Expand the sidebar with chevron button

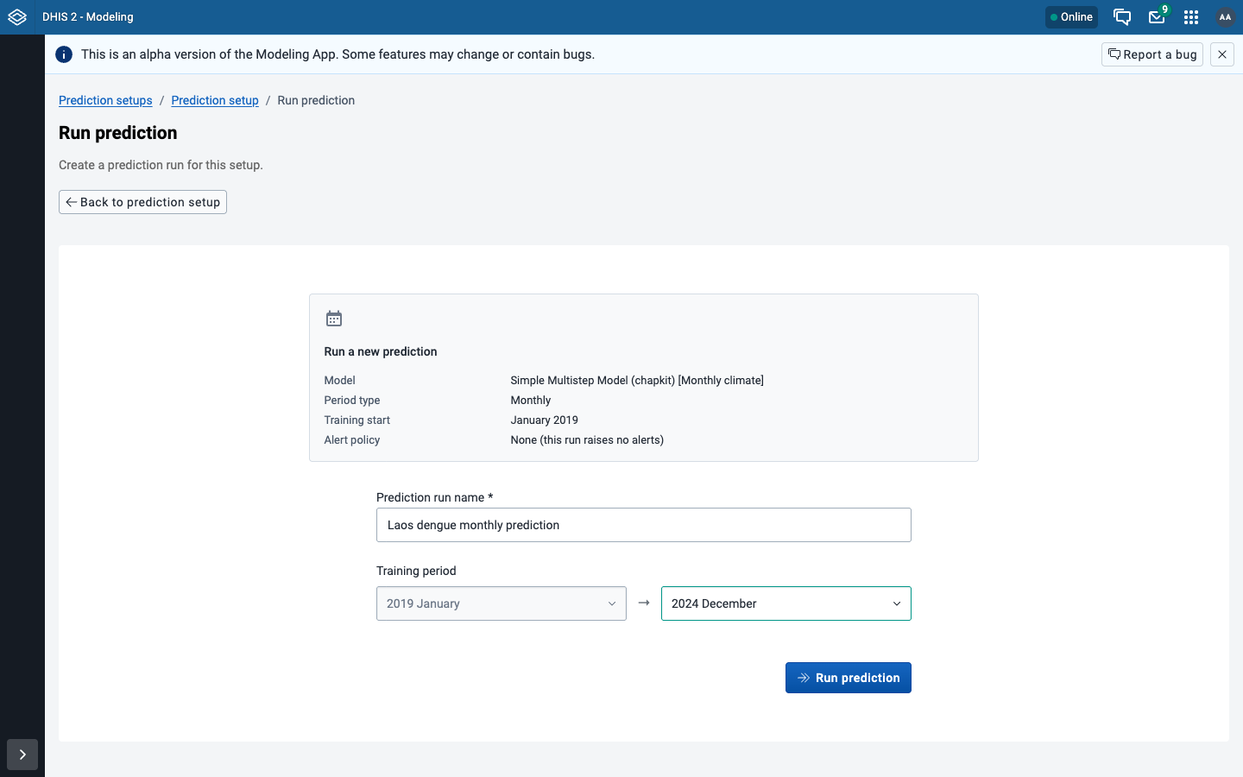tap(22, 755)
